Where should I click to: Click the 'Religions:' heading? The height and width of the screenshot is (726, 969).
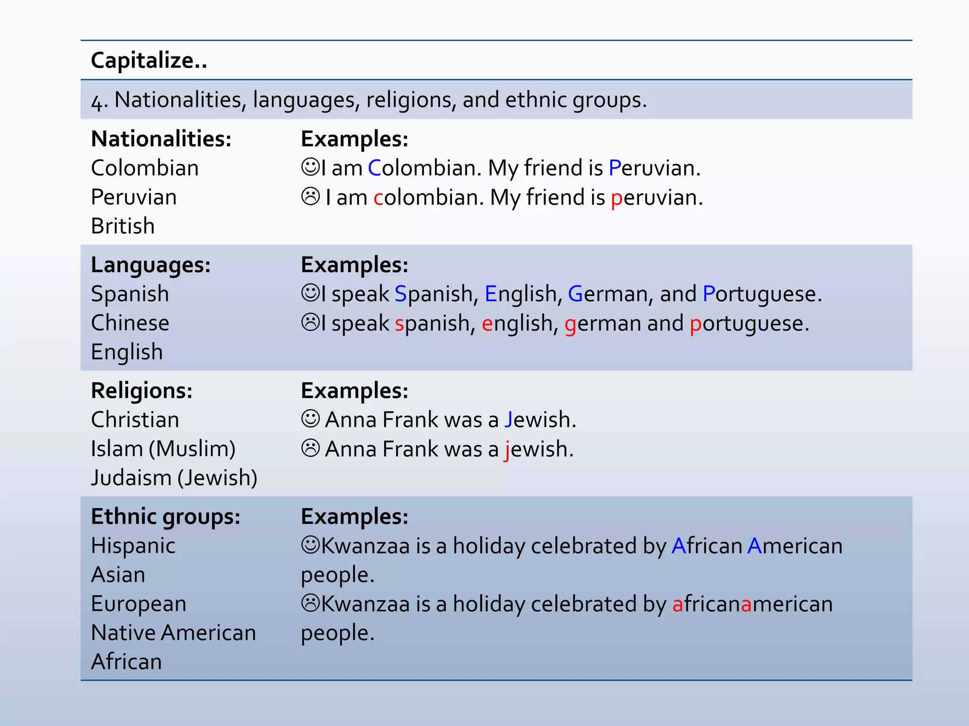[142, 391]
